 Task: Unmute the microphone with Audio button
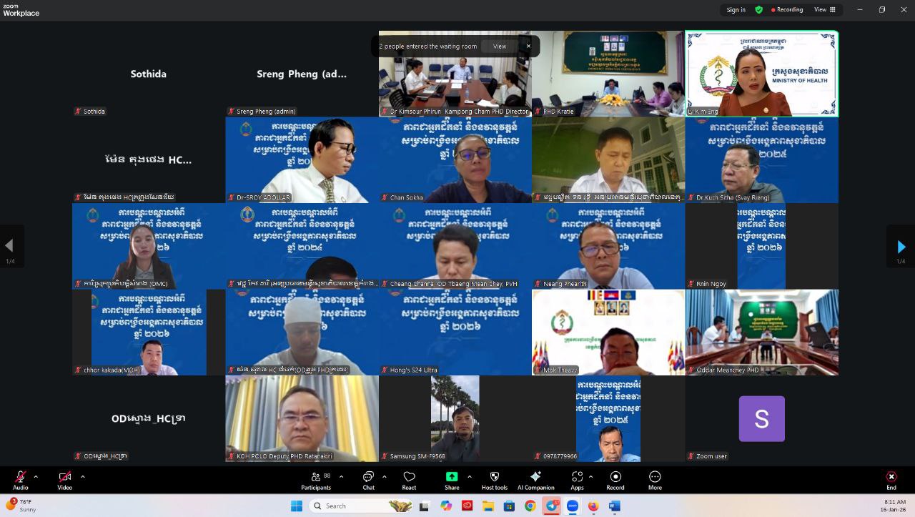pos(21,481)
